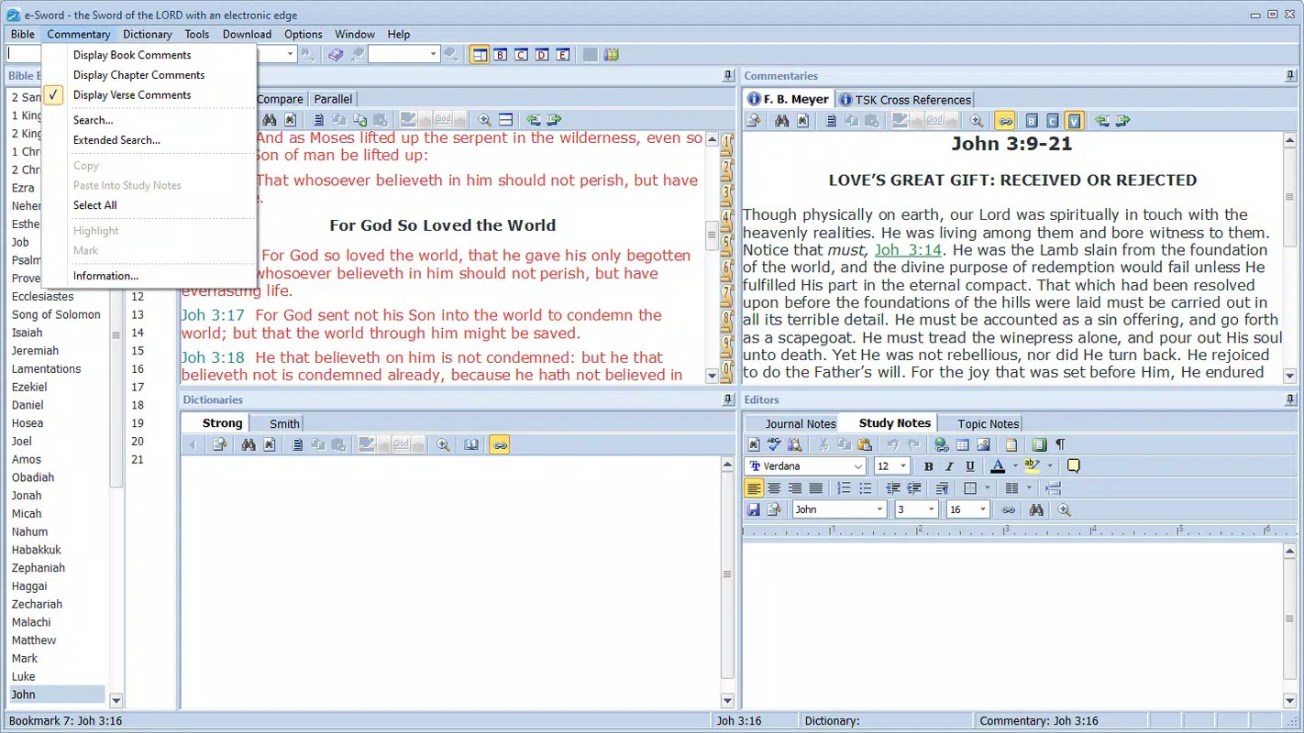Go to next commentary entry with the right green arrow

click(x=1122, y=121)
